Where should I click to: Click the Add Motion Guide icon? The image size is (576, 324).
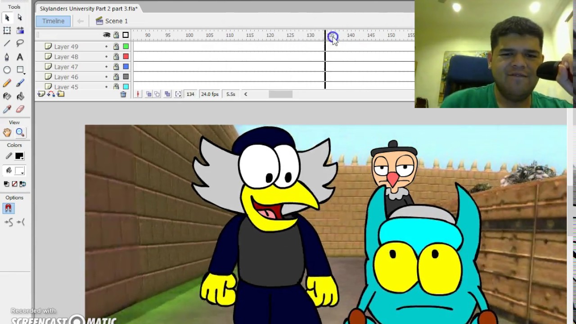(51, 94)
